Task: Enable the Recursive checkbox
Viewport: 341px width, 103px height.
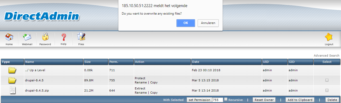Action: [x=226, y=99]
